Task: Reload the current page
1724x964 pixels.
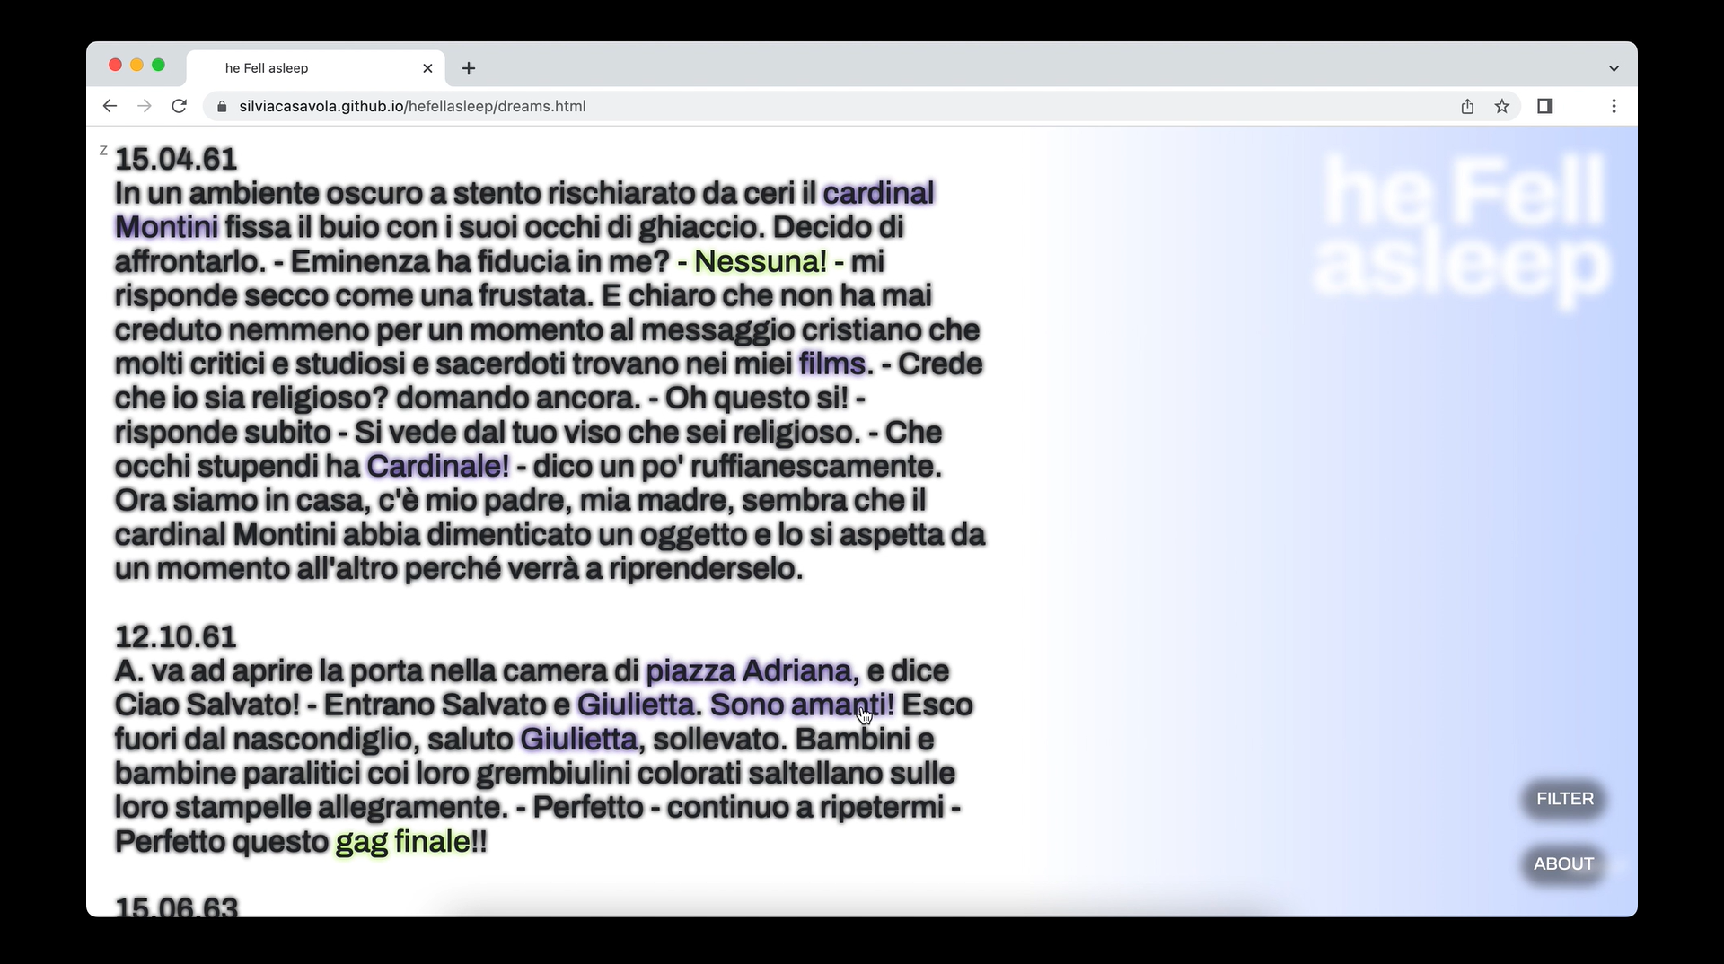Action: coord(180,106)
